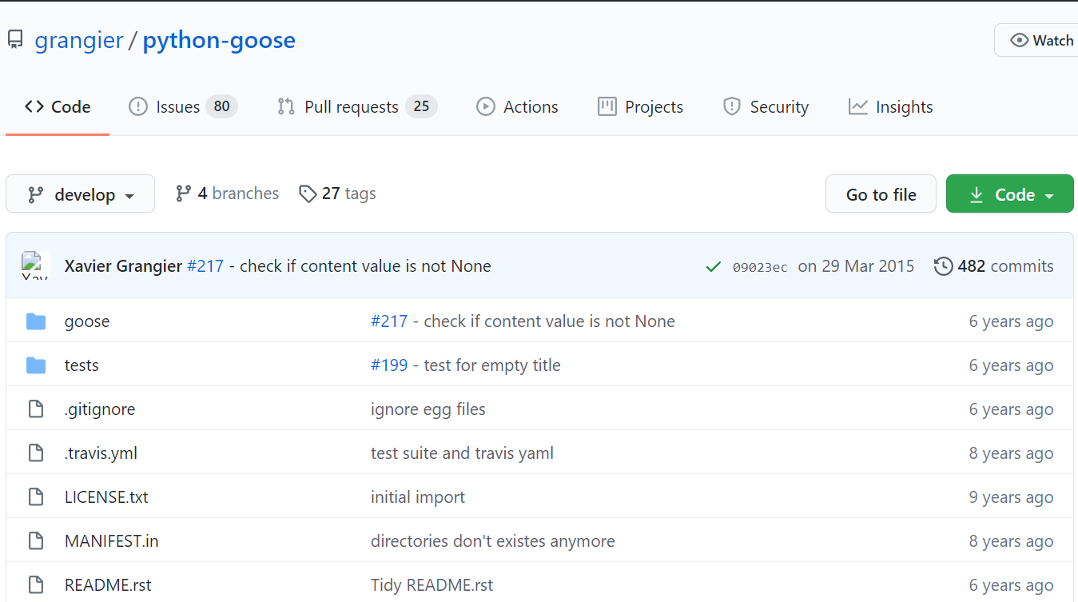Click the green check status icon
The width and height of the screenshot is (1078, 602).
pyautogui.click(x=714, y=266)
